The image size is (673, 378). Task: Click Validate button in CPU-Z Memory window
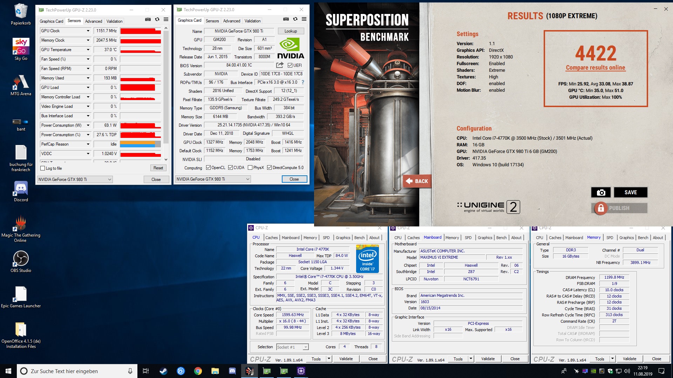point(630,359)
